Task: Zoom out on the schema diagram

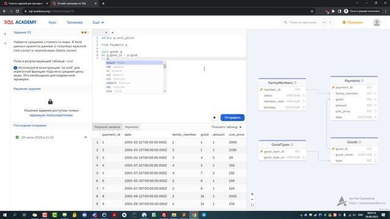Action: (252, 200)
